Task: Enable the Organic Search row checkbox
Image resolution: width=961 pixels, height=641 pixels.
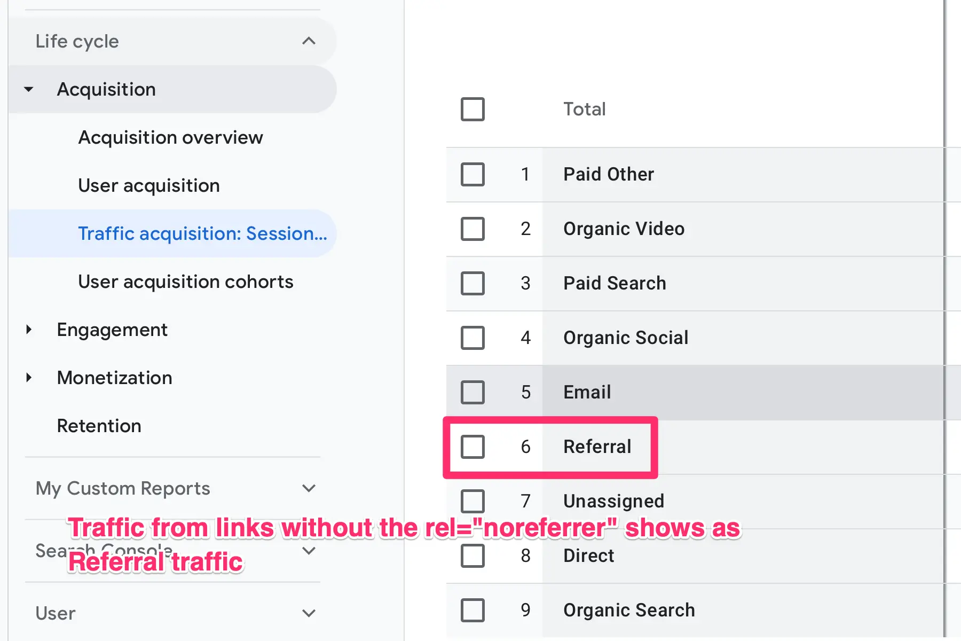Action: click(x=472, y=610)
